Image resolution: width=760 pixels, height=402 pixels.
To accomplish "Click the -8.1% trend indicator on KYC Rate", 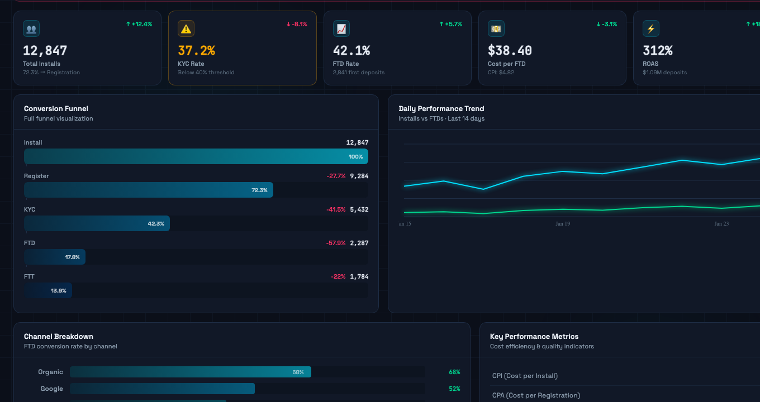I will (x=297, y=24).
